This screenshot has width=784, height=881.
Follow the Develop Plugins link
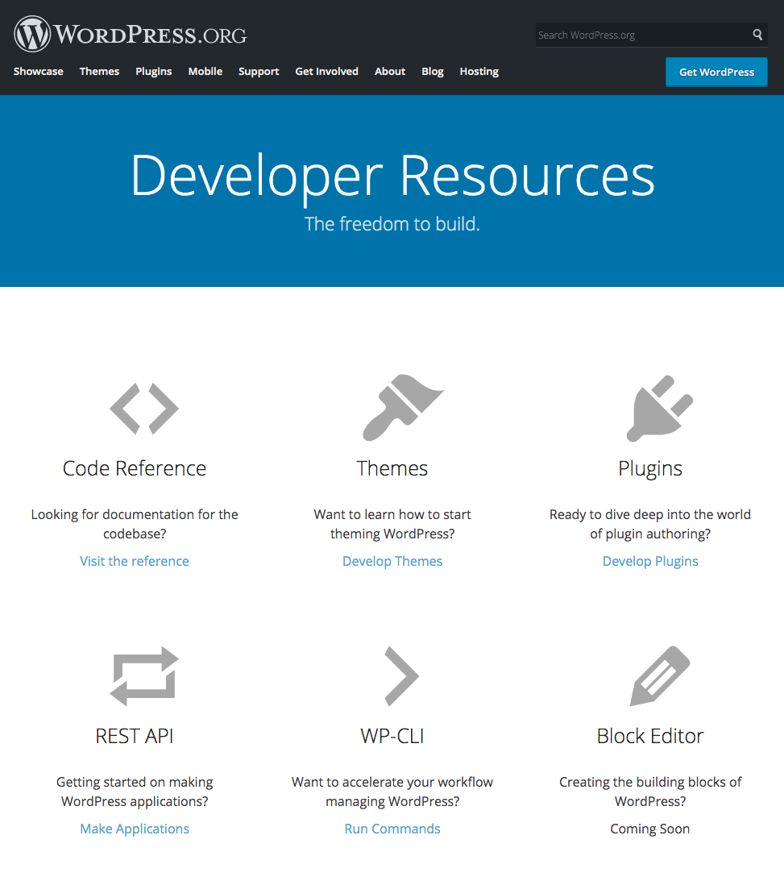point(650,561)
